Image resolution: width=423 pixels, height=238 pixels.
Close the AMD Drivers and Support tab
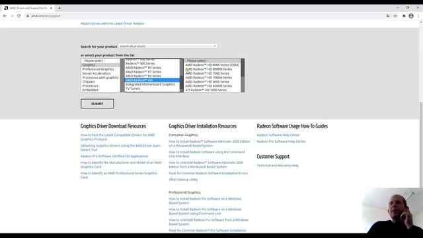tap(51, 8)
